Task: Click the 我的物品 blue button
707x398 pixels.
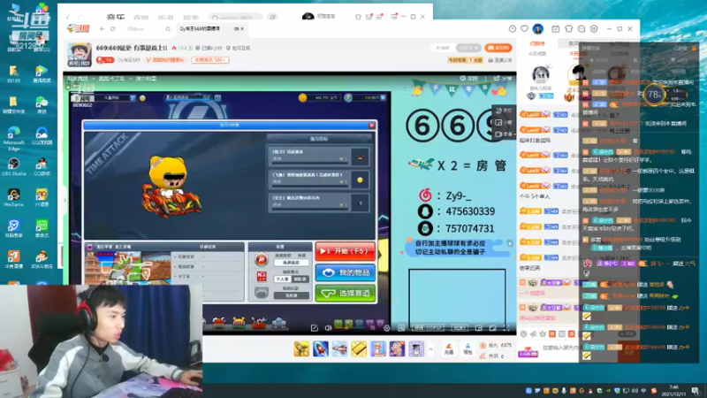Action: pos(346,272)
